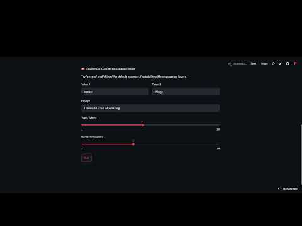Image resolution: width=302 pixels, height=226 pixels.
Task: Click the 'Number of clusters' label
Action: [92, 137]
